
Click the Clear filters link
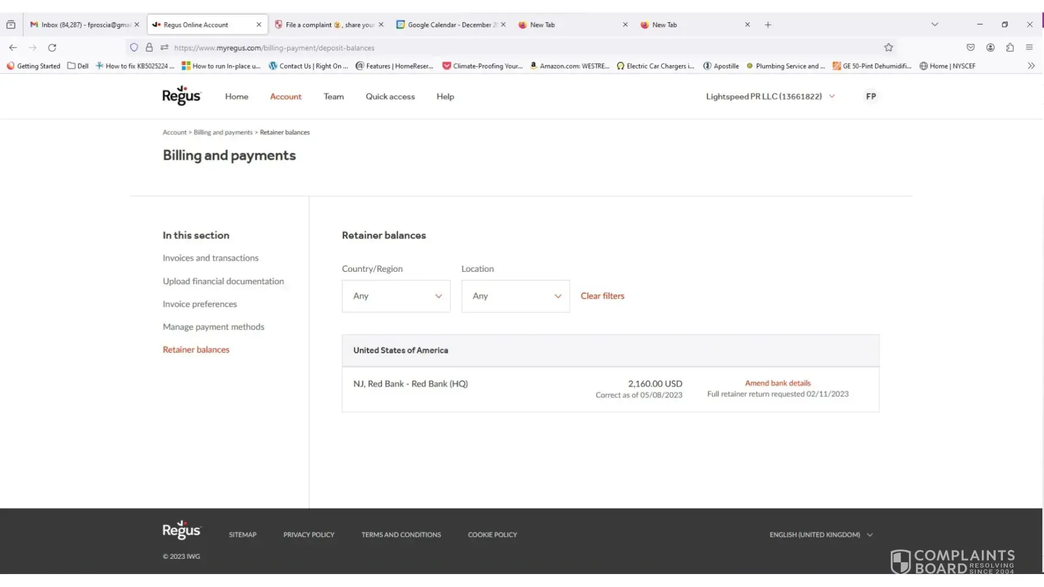(x=602, y=296)
